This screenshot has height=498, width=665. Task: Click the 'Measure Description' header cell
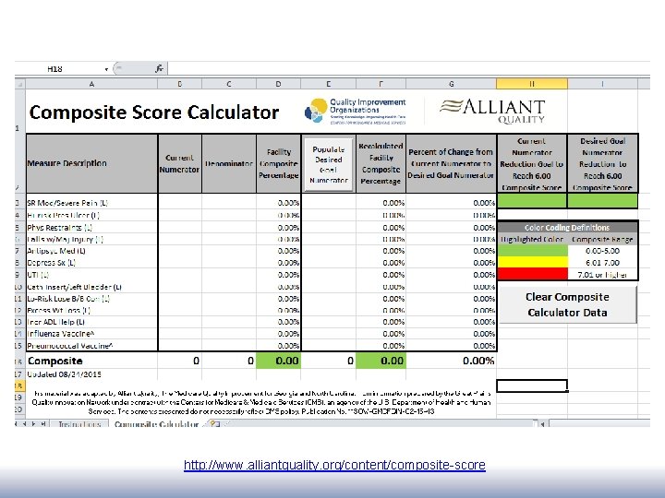91,163
